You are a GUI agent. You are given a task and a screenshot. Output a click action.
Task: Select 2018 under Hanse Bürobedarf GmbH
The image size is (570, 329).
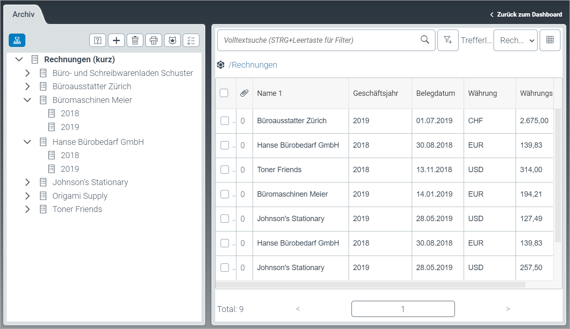70,155
